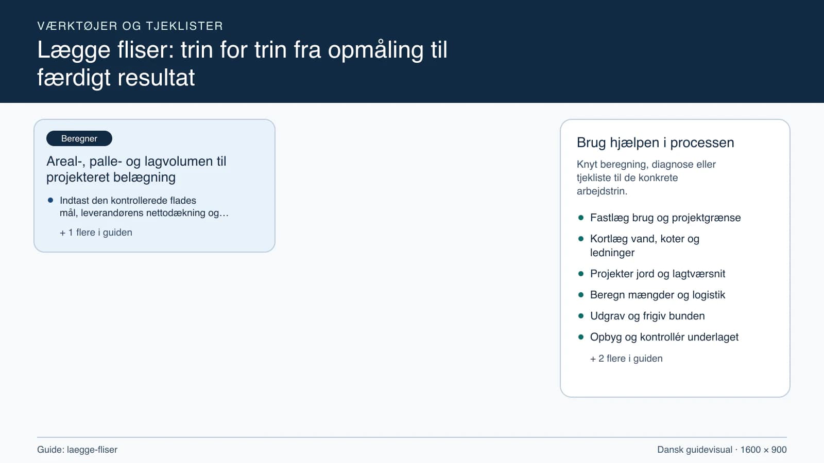Screen dimensions: 824x463
Task: Click the Beregner badge
Action: pos(79,138)
